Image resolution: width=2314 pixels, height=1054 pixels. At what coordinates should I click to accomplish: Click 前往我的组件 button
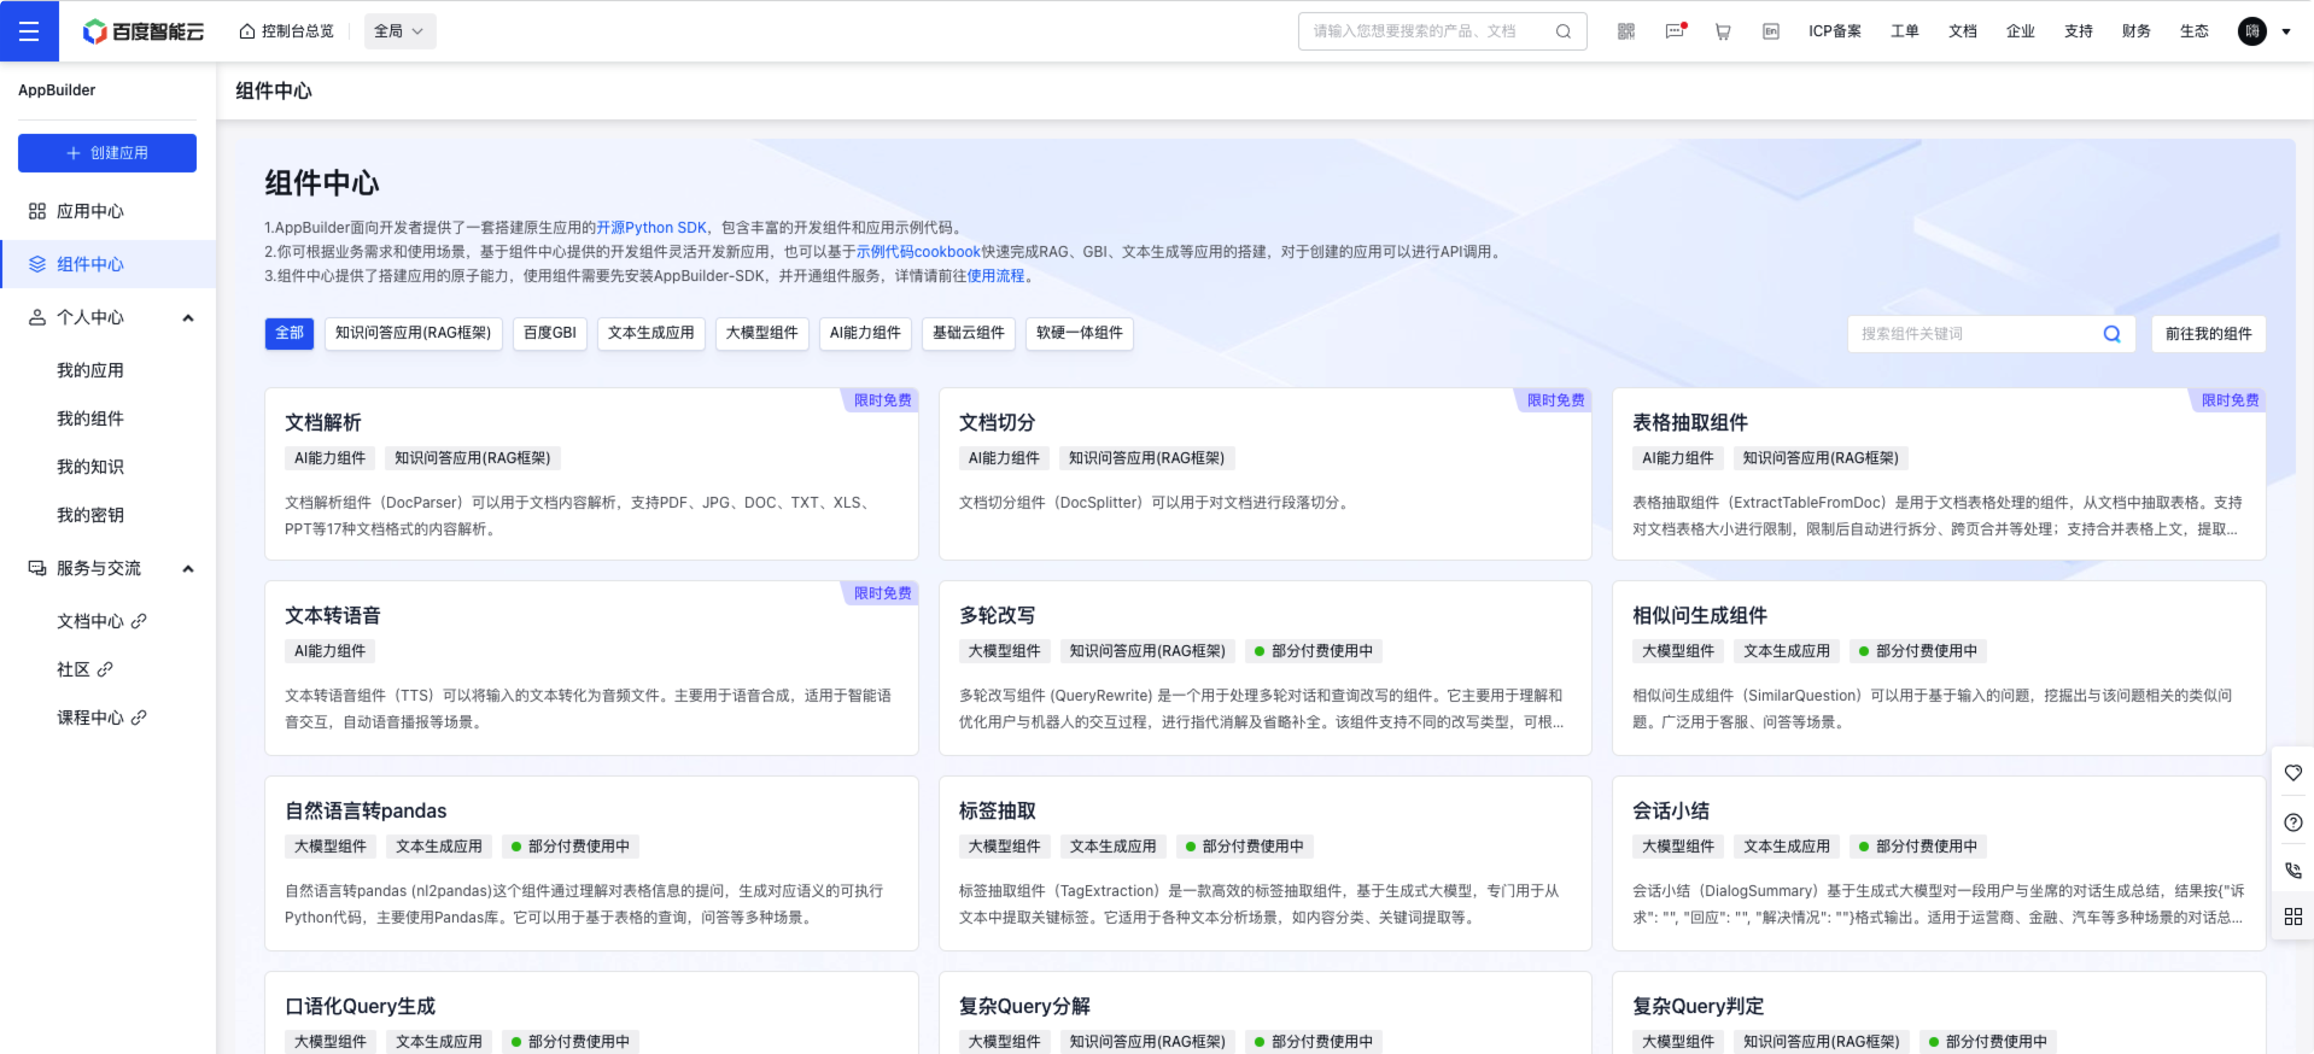2208,334
